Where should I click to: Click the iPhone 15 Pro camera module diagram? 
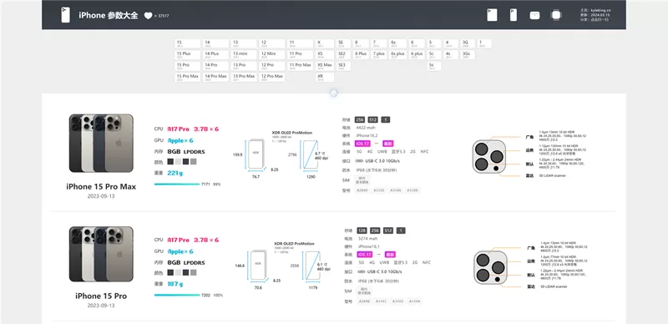tap(490, 267)
